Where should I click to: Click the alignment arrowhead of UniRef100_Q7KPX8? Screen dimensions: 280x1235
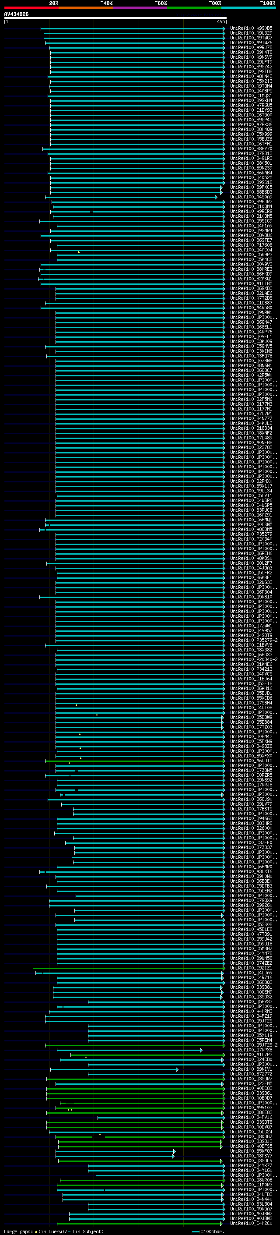click(201, 1050)
